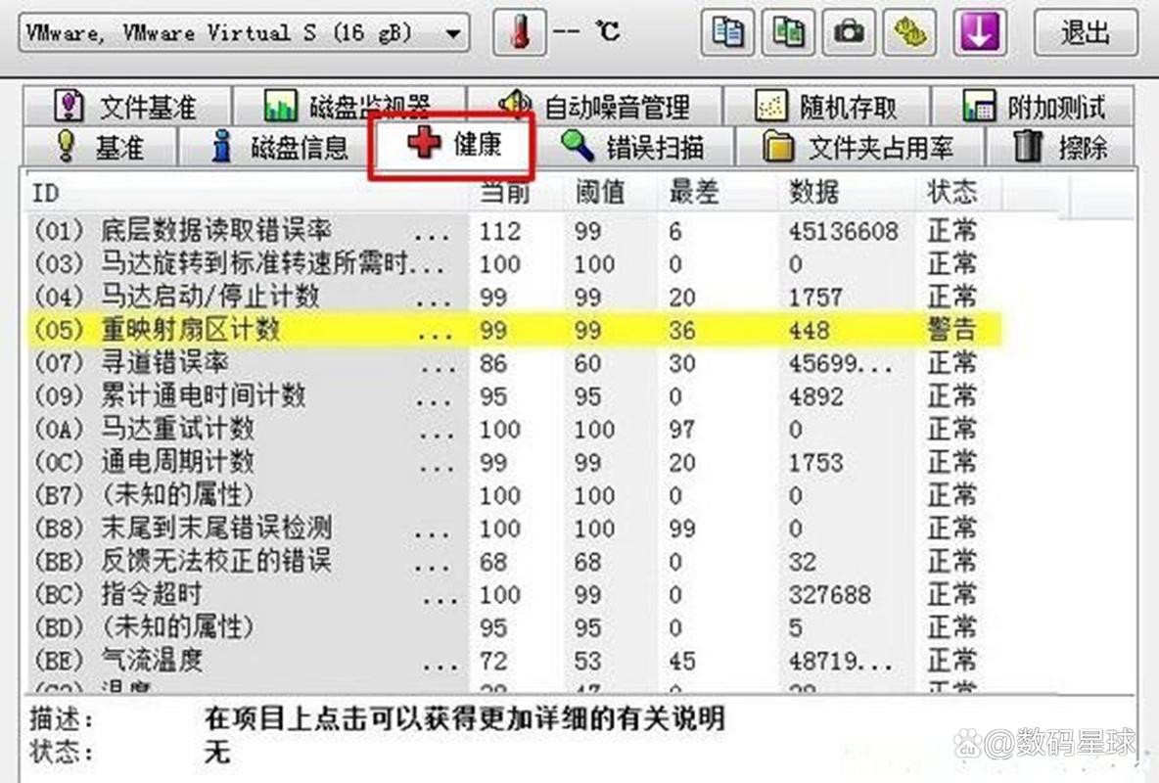
Task: Switch to the 文件基准 tab
Action: point(126,107)
